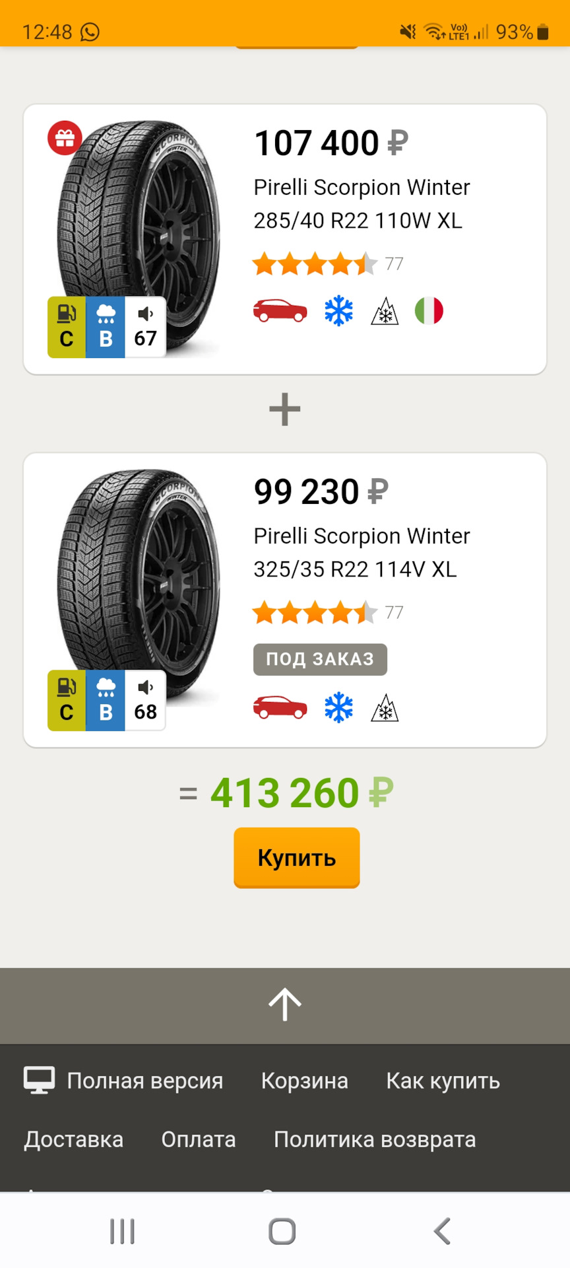Tap the red gift icon on first tire
570x1268 pixels.
click(65, 138)
